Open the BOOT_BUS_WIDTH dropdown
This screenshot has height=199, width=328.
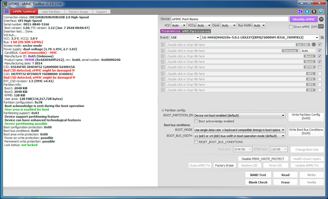pyautogui.click(x=239, y=136)
